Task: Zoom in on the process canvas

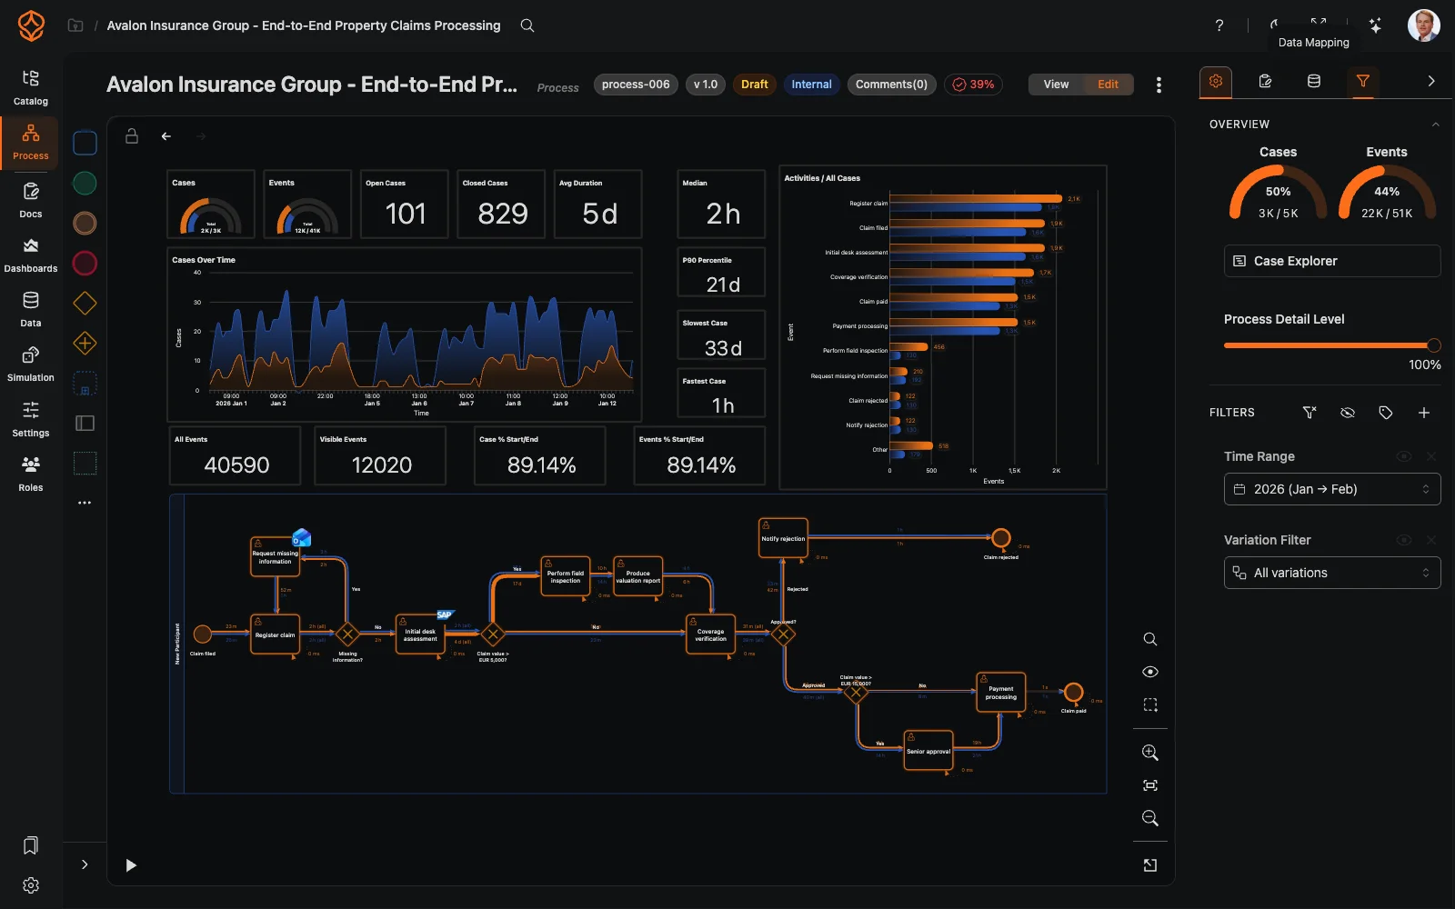Action: pyautogui.click(x=1150, y=753)
